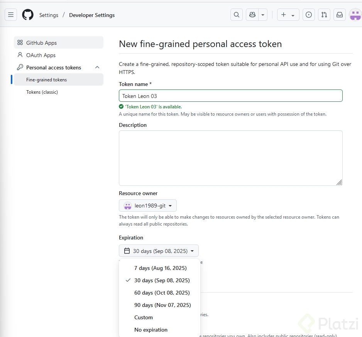Click the GitHub logo icon
Viewport: 362px width, 337px height.
[28, 15]
